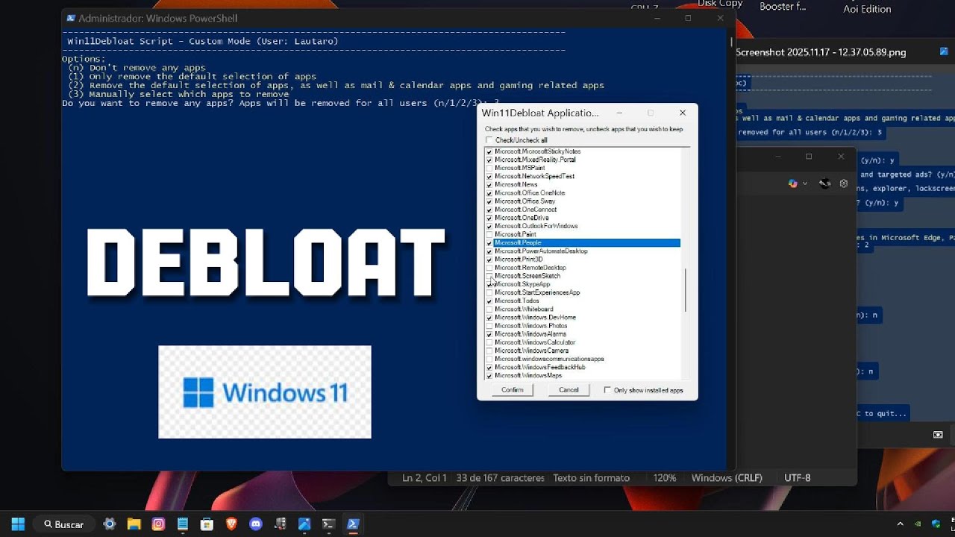Click the PowerShell icon in the title bar
This screenshot has height=537, width=955.
coord(71,18)
